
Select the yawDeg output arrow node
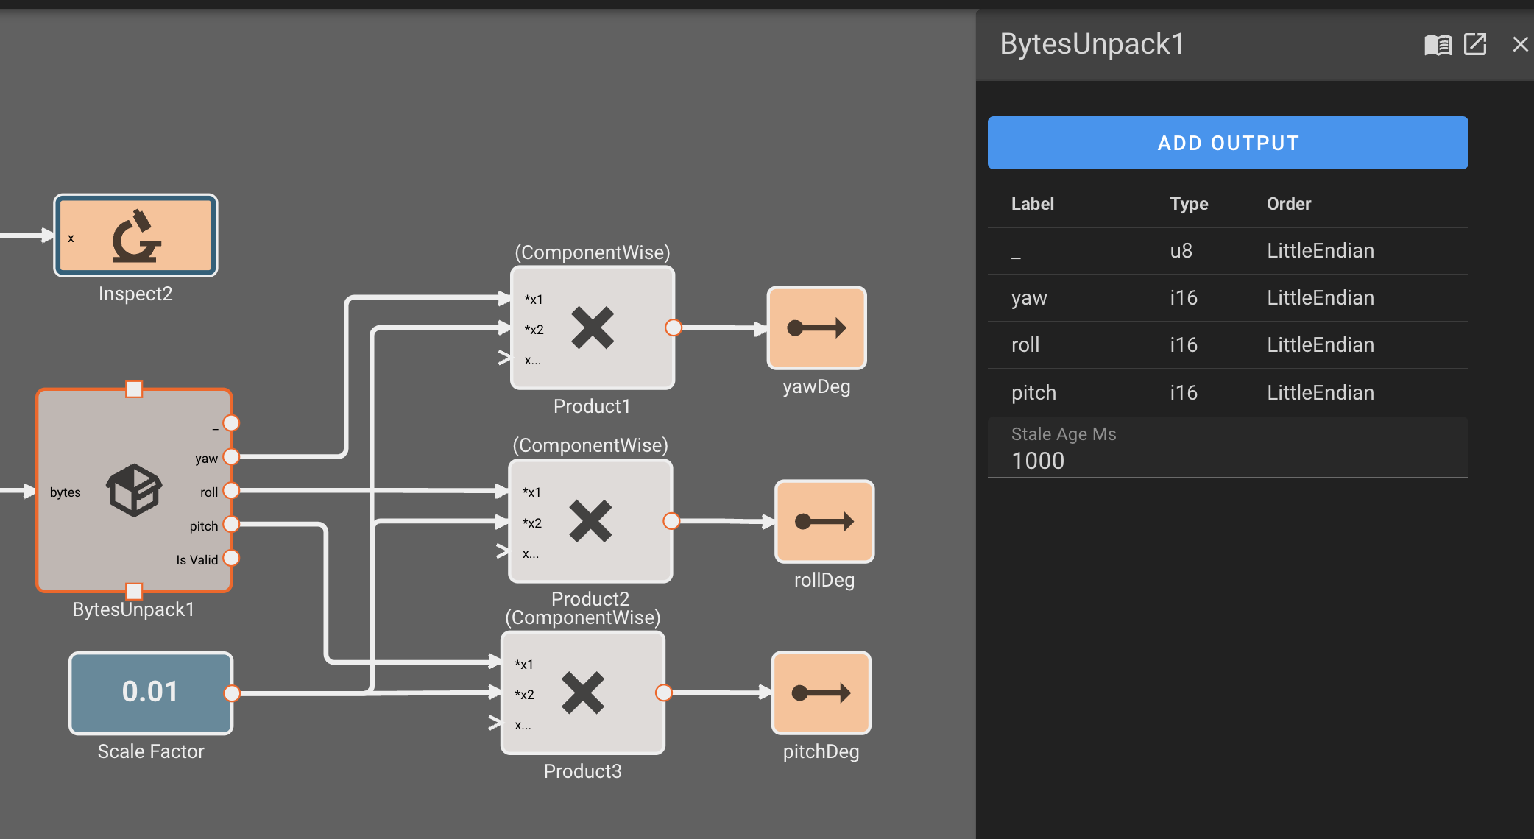pyautogui.click(x=816, y=328)
